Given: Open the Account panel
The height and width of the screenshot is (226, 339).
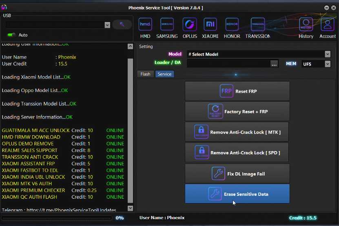Looking at the screenshot, I should tap(328, 28).
